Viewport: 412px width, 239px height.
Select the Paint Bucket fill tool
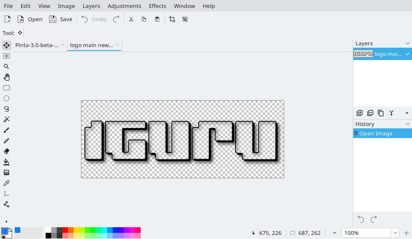(6, 162)
